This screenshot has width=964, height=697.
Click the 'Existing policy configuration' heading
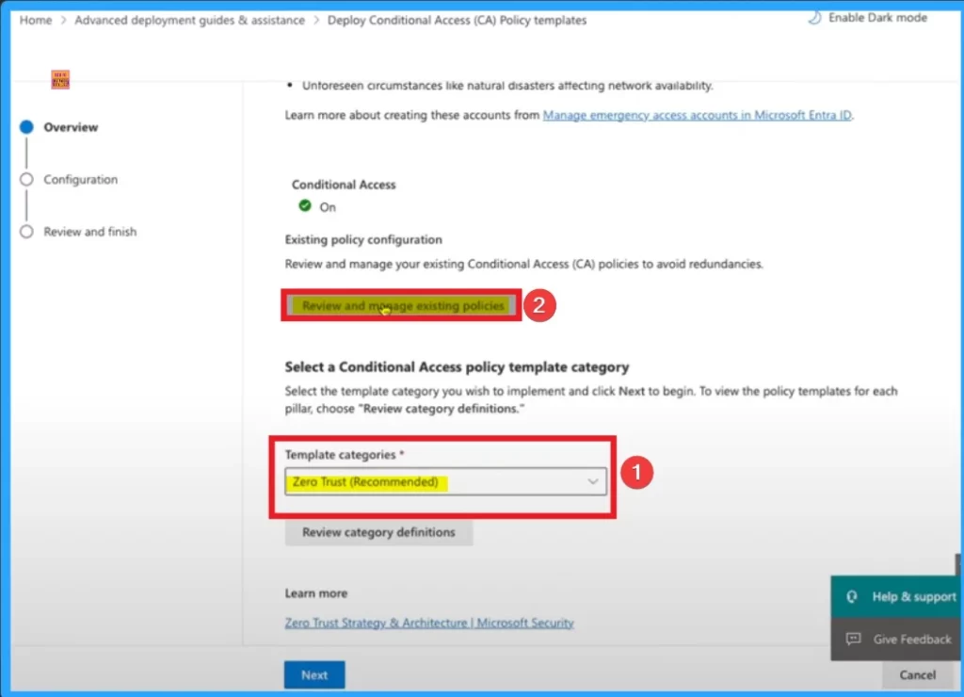[363, 239]
